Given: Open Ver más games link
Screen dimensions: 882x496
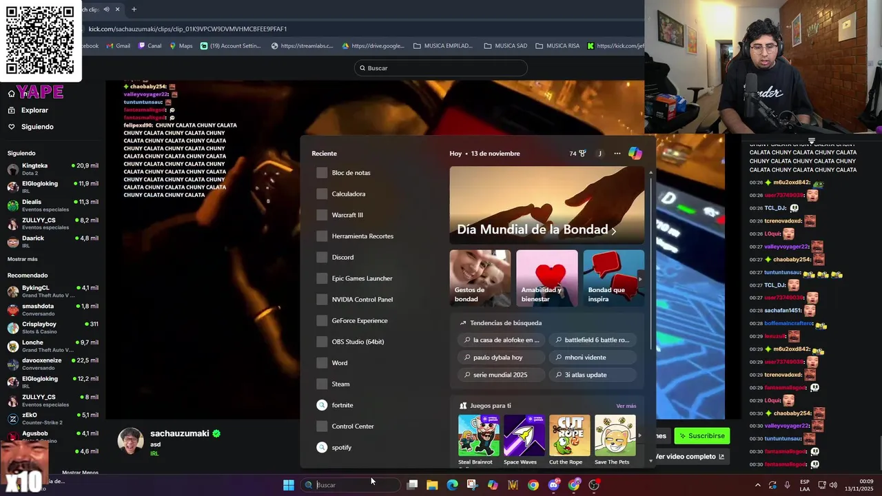Looking at the screenshot, I should point(626,406).
